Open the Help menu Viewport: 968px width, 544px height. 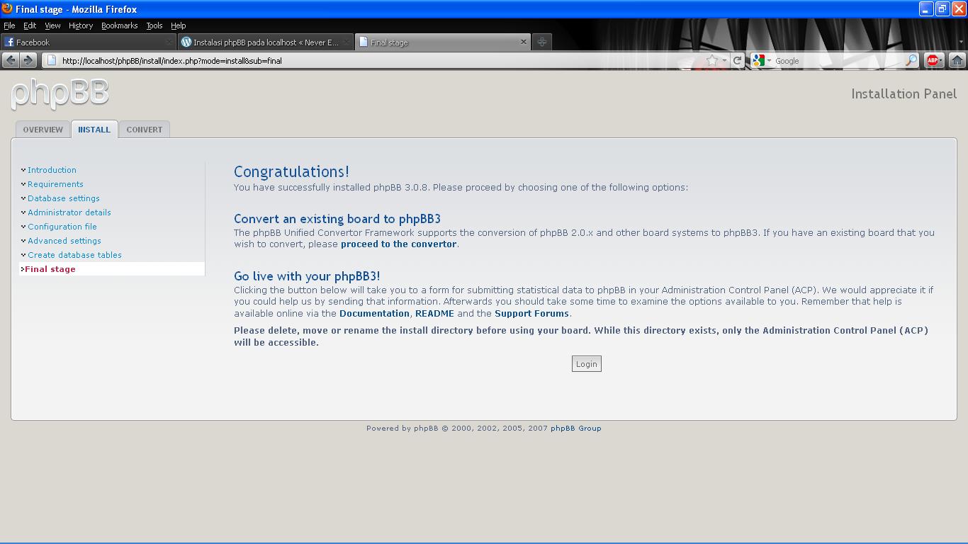click(x=179, y=25)
